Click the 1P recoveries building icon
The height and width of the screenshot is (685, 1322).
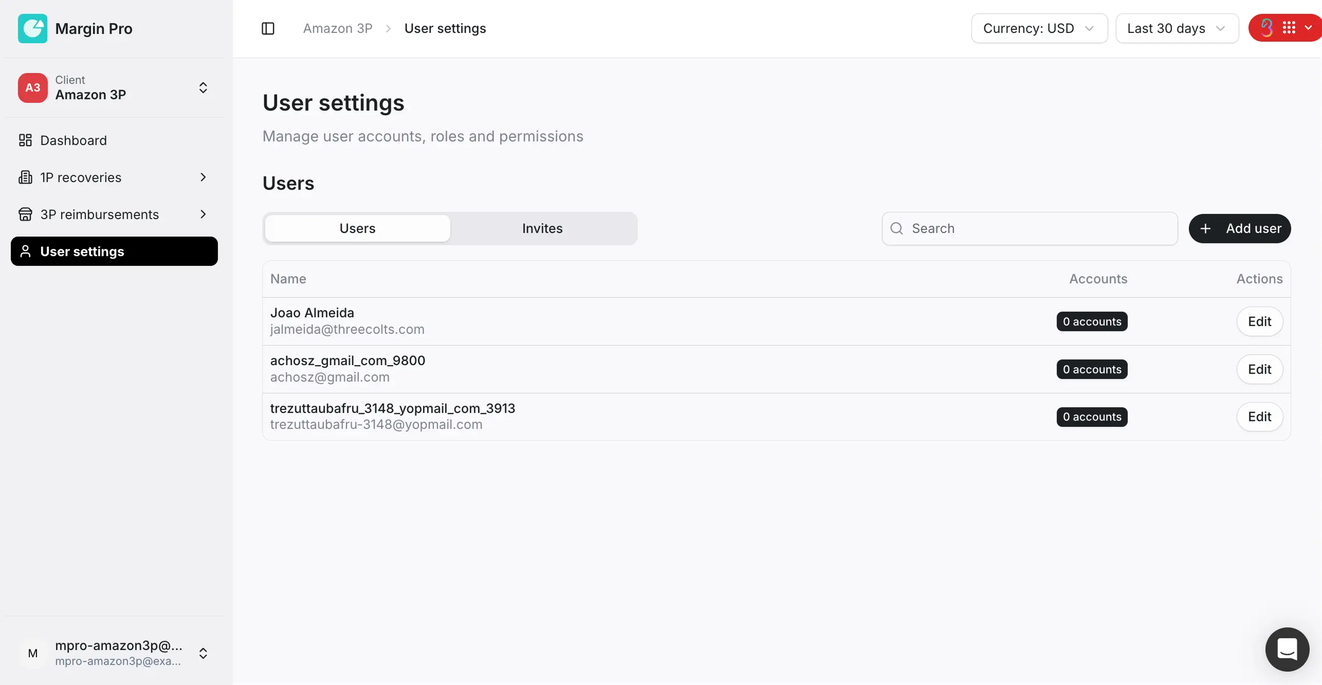(x=25, y=177)
